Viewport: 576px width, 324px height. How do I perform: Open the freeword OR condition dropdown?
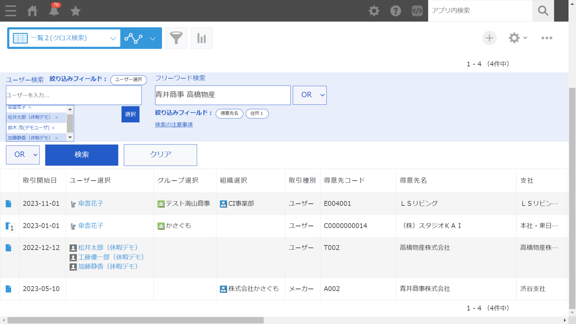(310, 95)
